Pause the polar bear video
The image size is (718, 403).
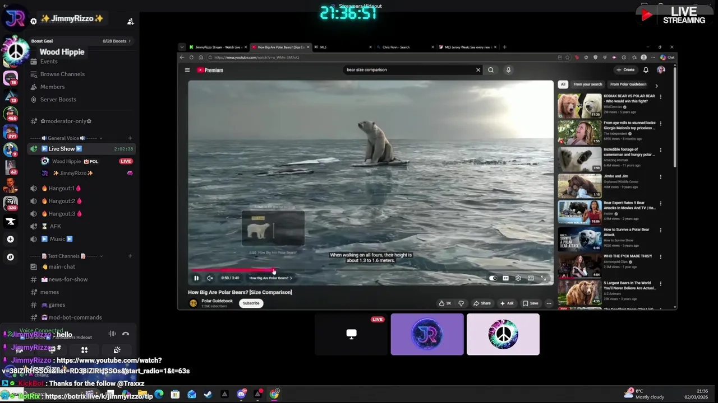point(196,278)
